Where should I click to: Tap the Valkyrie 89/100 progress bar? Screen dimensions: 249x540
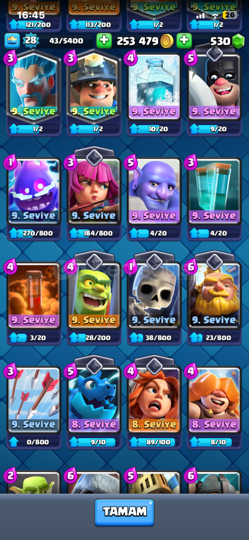(154, 442)
